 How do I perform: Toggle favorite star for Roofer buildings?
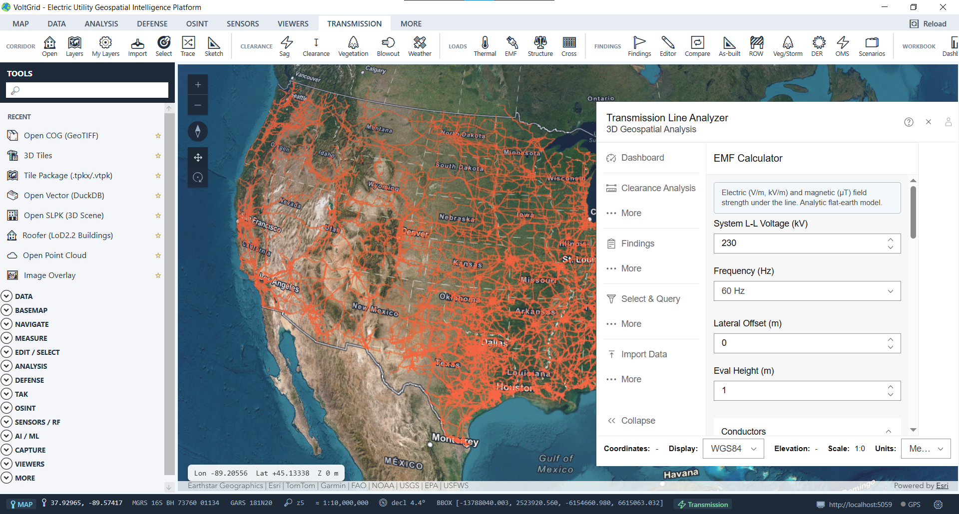(158, 236)
